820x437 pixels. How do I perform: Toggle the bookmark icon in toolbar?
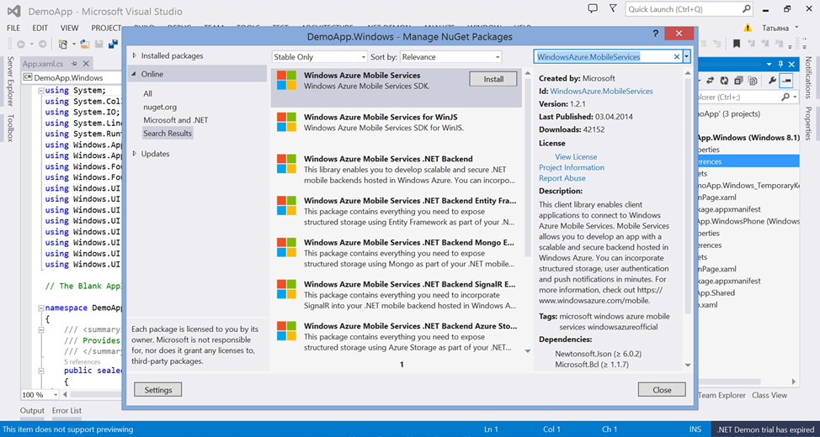737,44
